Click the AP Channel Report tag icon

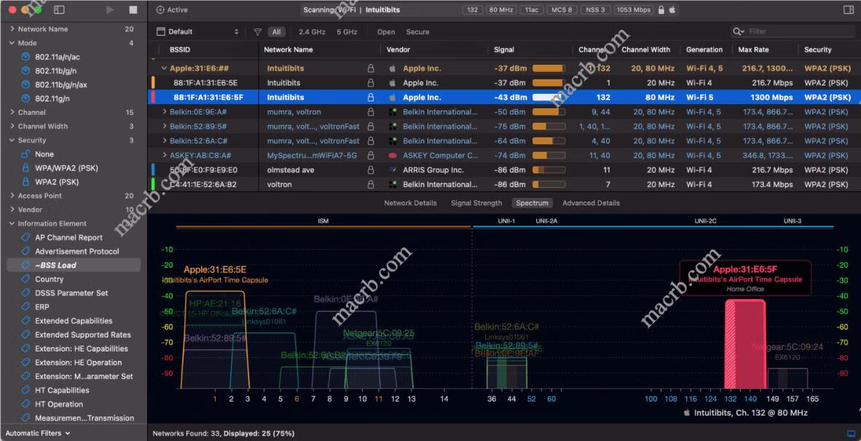click(x=25, y=237)
